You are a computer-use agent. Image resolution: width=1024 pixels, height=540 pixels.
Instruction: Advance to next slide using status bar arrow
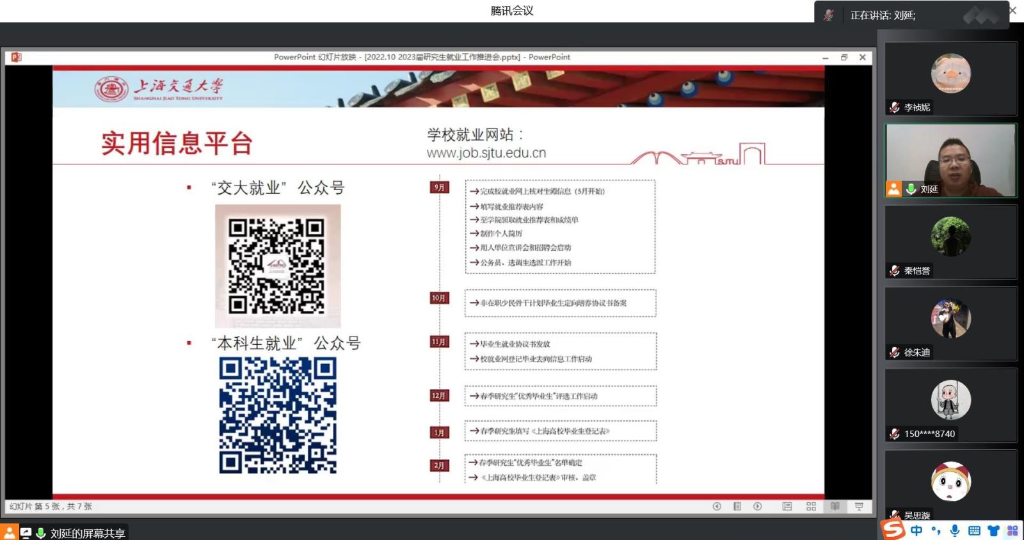[x=758, y=506]
